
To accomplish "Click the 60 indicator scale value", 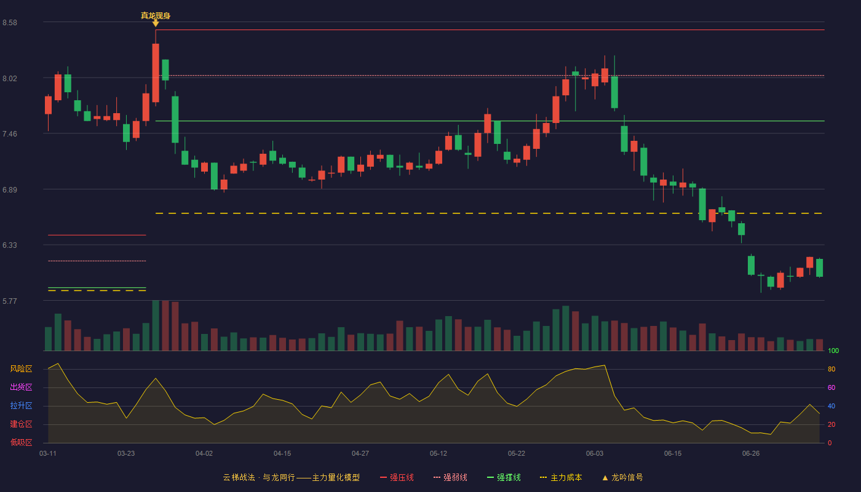I will pos(831,388).
